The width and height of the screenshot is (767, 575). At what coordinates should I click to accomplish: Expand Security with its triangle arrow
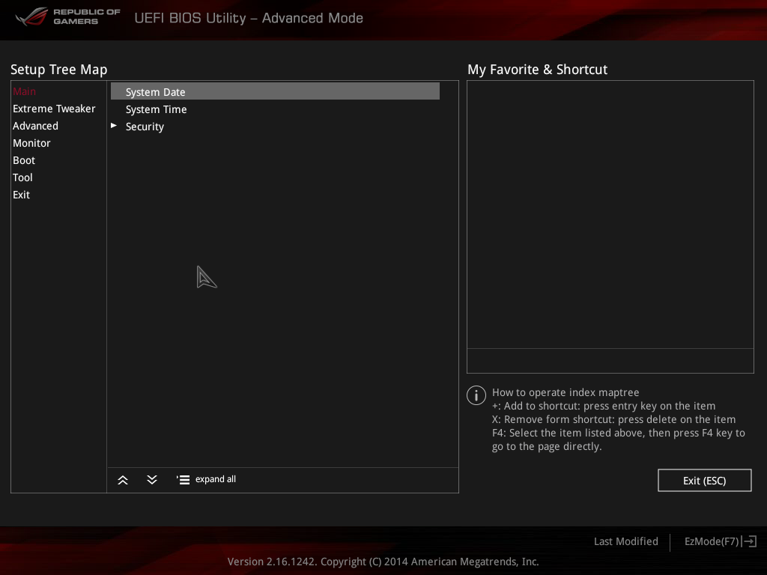[114, 126]
